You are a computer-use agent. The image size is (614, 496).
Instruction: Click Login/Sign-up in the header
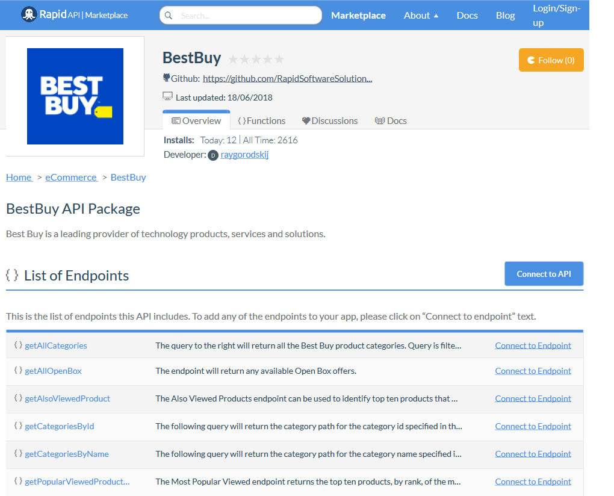coord(556,15)
